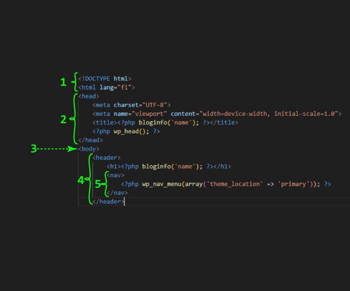
Task: Place cursor on the DOCTYPE html line
Action: tap(105, 79)
